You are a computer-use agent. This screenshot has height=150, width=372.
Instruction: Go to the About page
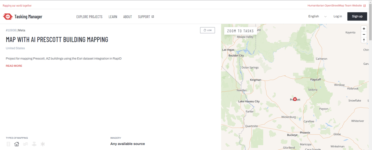click(x=128, y=17)
